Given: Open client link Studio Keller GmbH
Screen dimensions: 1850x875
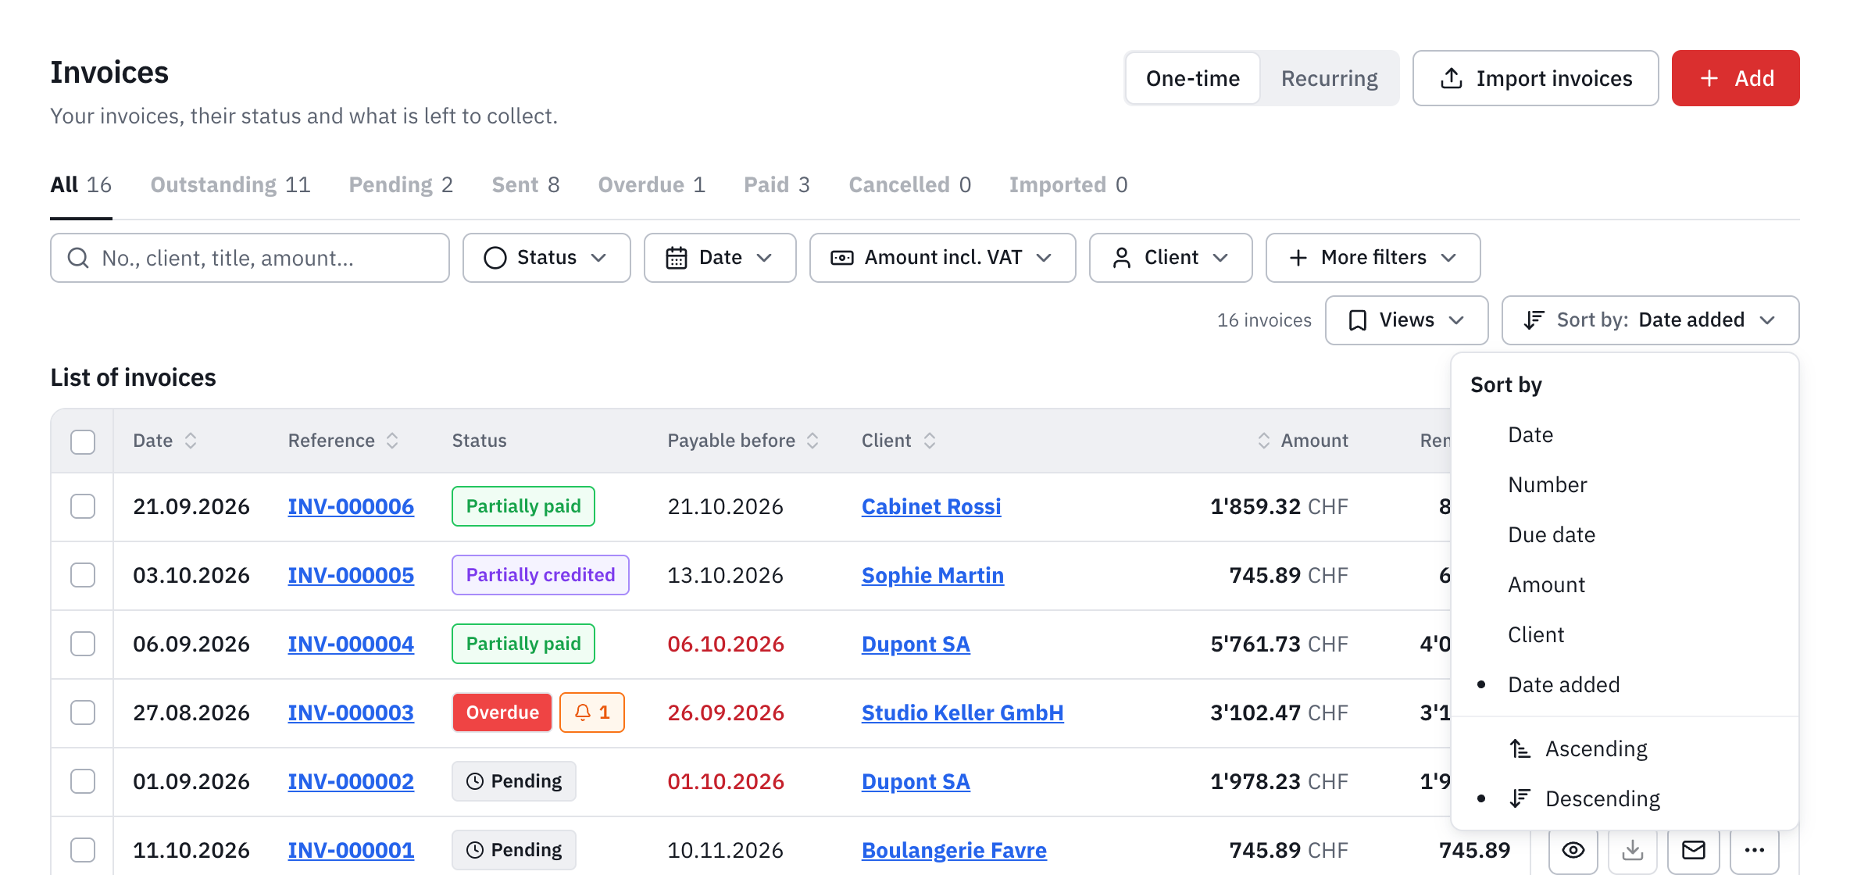Looking at the screenshot, I should pyautogui.click(x=962, y=712).
